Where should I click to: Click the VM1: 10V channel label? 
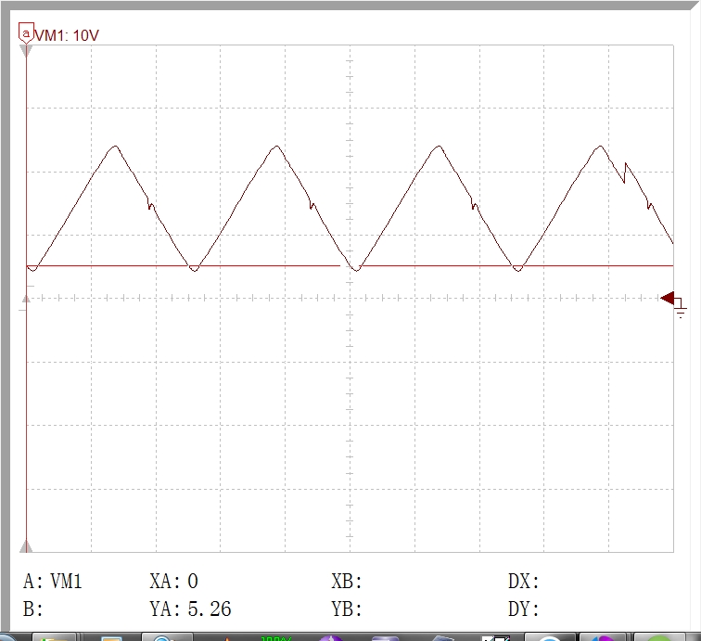[67, 35]
